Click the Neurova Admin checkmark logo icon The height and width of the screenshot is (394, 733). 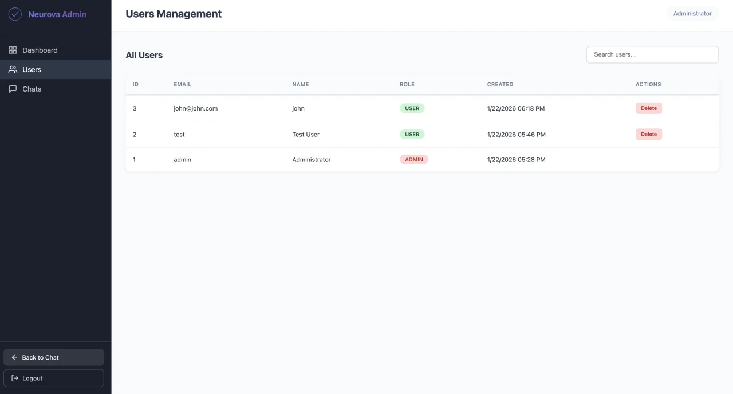(x=15, y=14)
